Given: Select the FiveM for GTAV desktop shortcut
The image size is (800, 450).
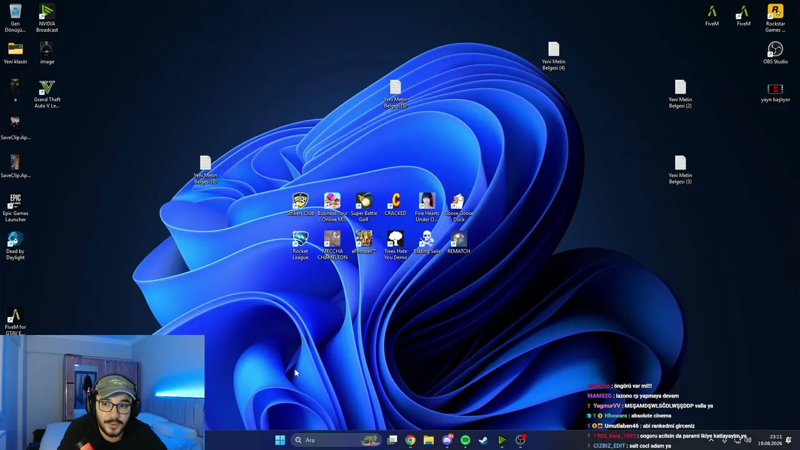Looking at the screenshot, I should (15, 322).
